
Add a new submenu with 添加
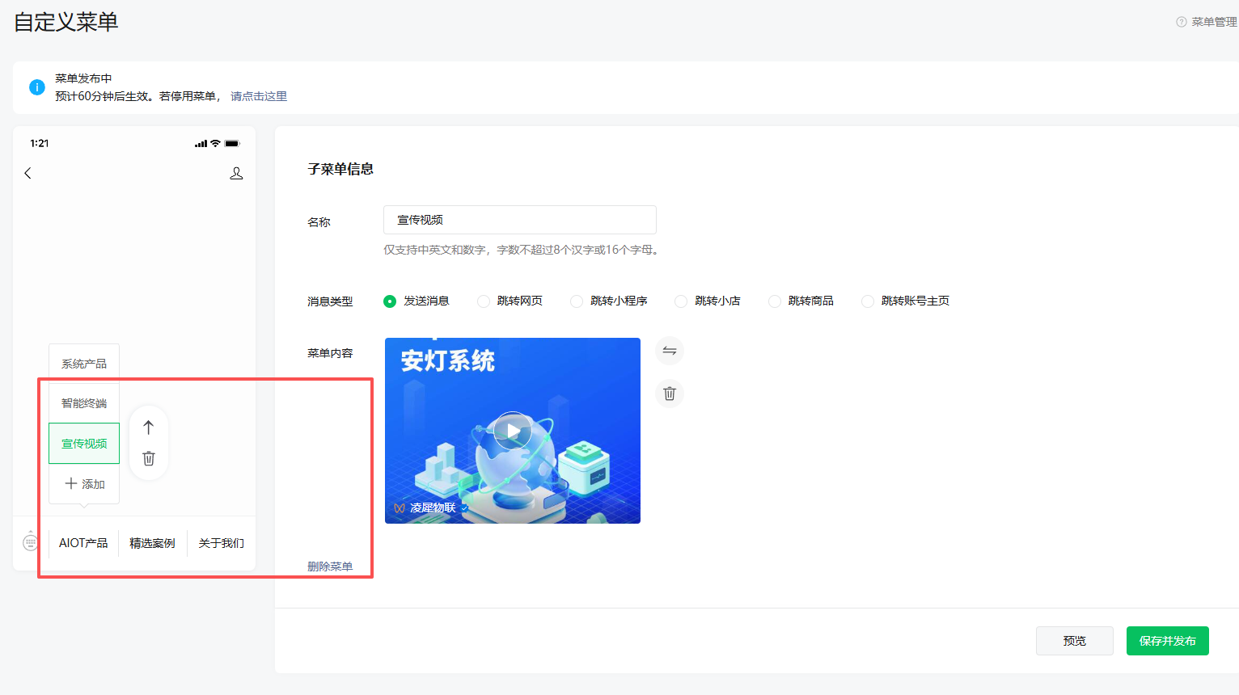84,484
